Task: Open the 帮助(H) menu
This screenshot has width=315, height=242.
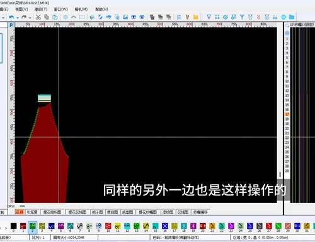Action: click(101, 9)
